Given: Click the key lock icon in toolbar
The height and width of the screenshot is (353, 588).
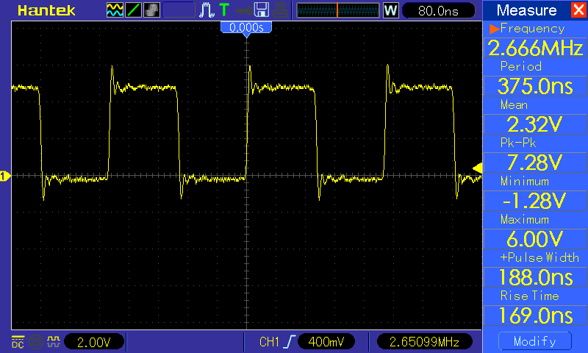Looking at the screenshot, I should coord(243,10).
